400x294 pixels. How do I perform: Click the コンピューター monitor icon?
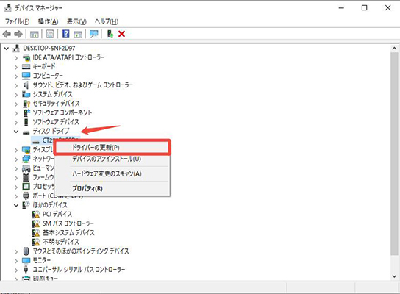[26, 76]
